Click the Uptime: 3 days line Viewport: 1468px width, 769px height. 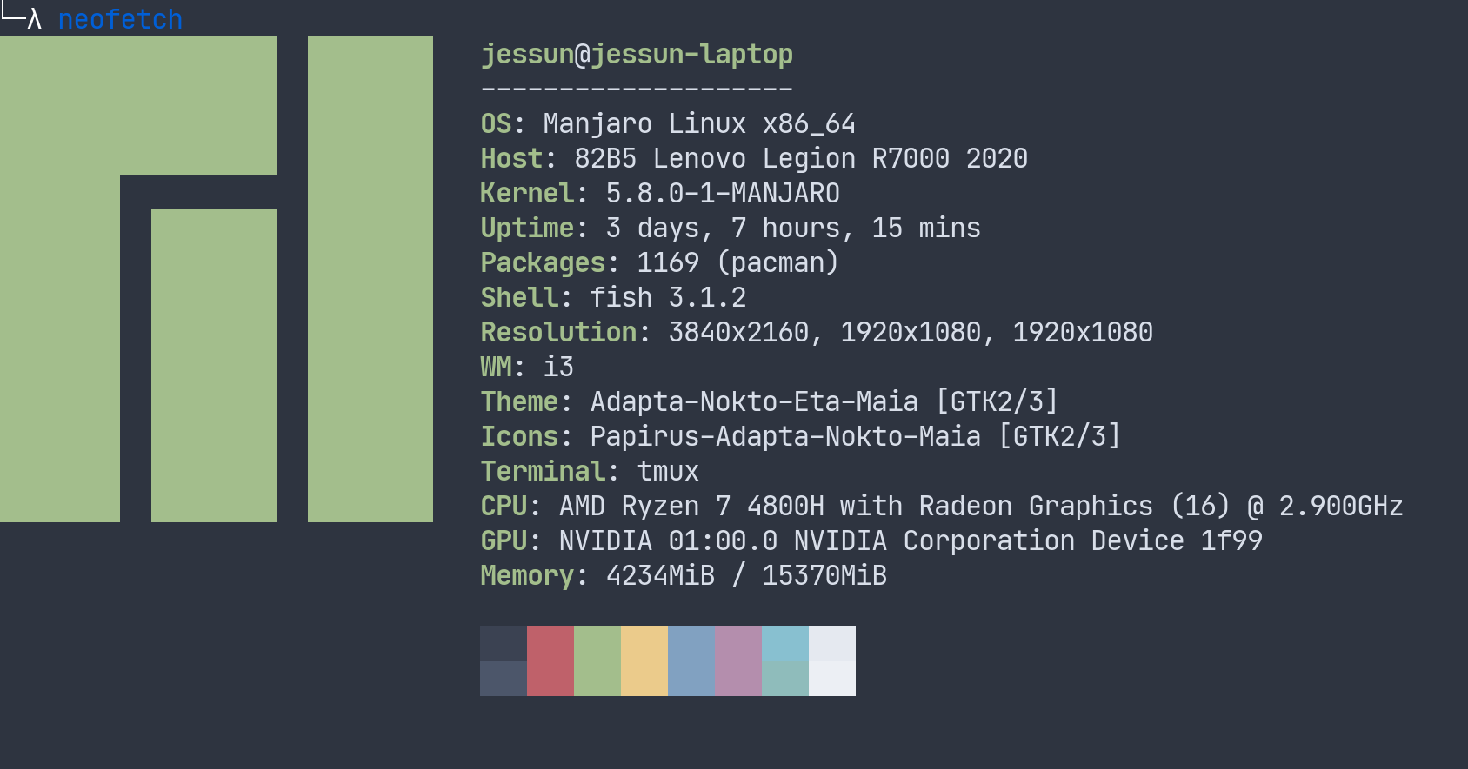[x=731, y=228]
